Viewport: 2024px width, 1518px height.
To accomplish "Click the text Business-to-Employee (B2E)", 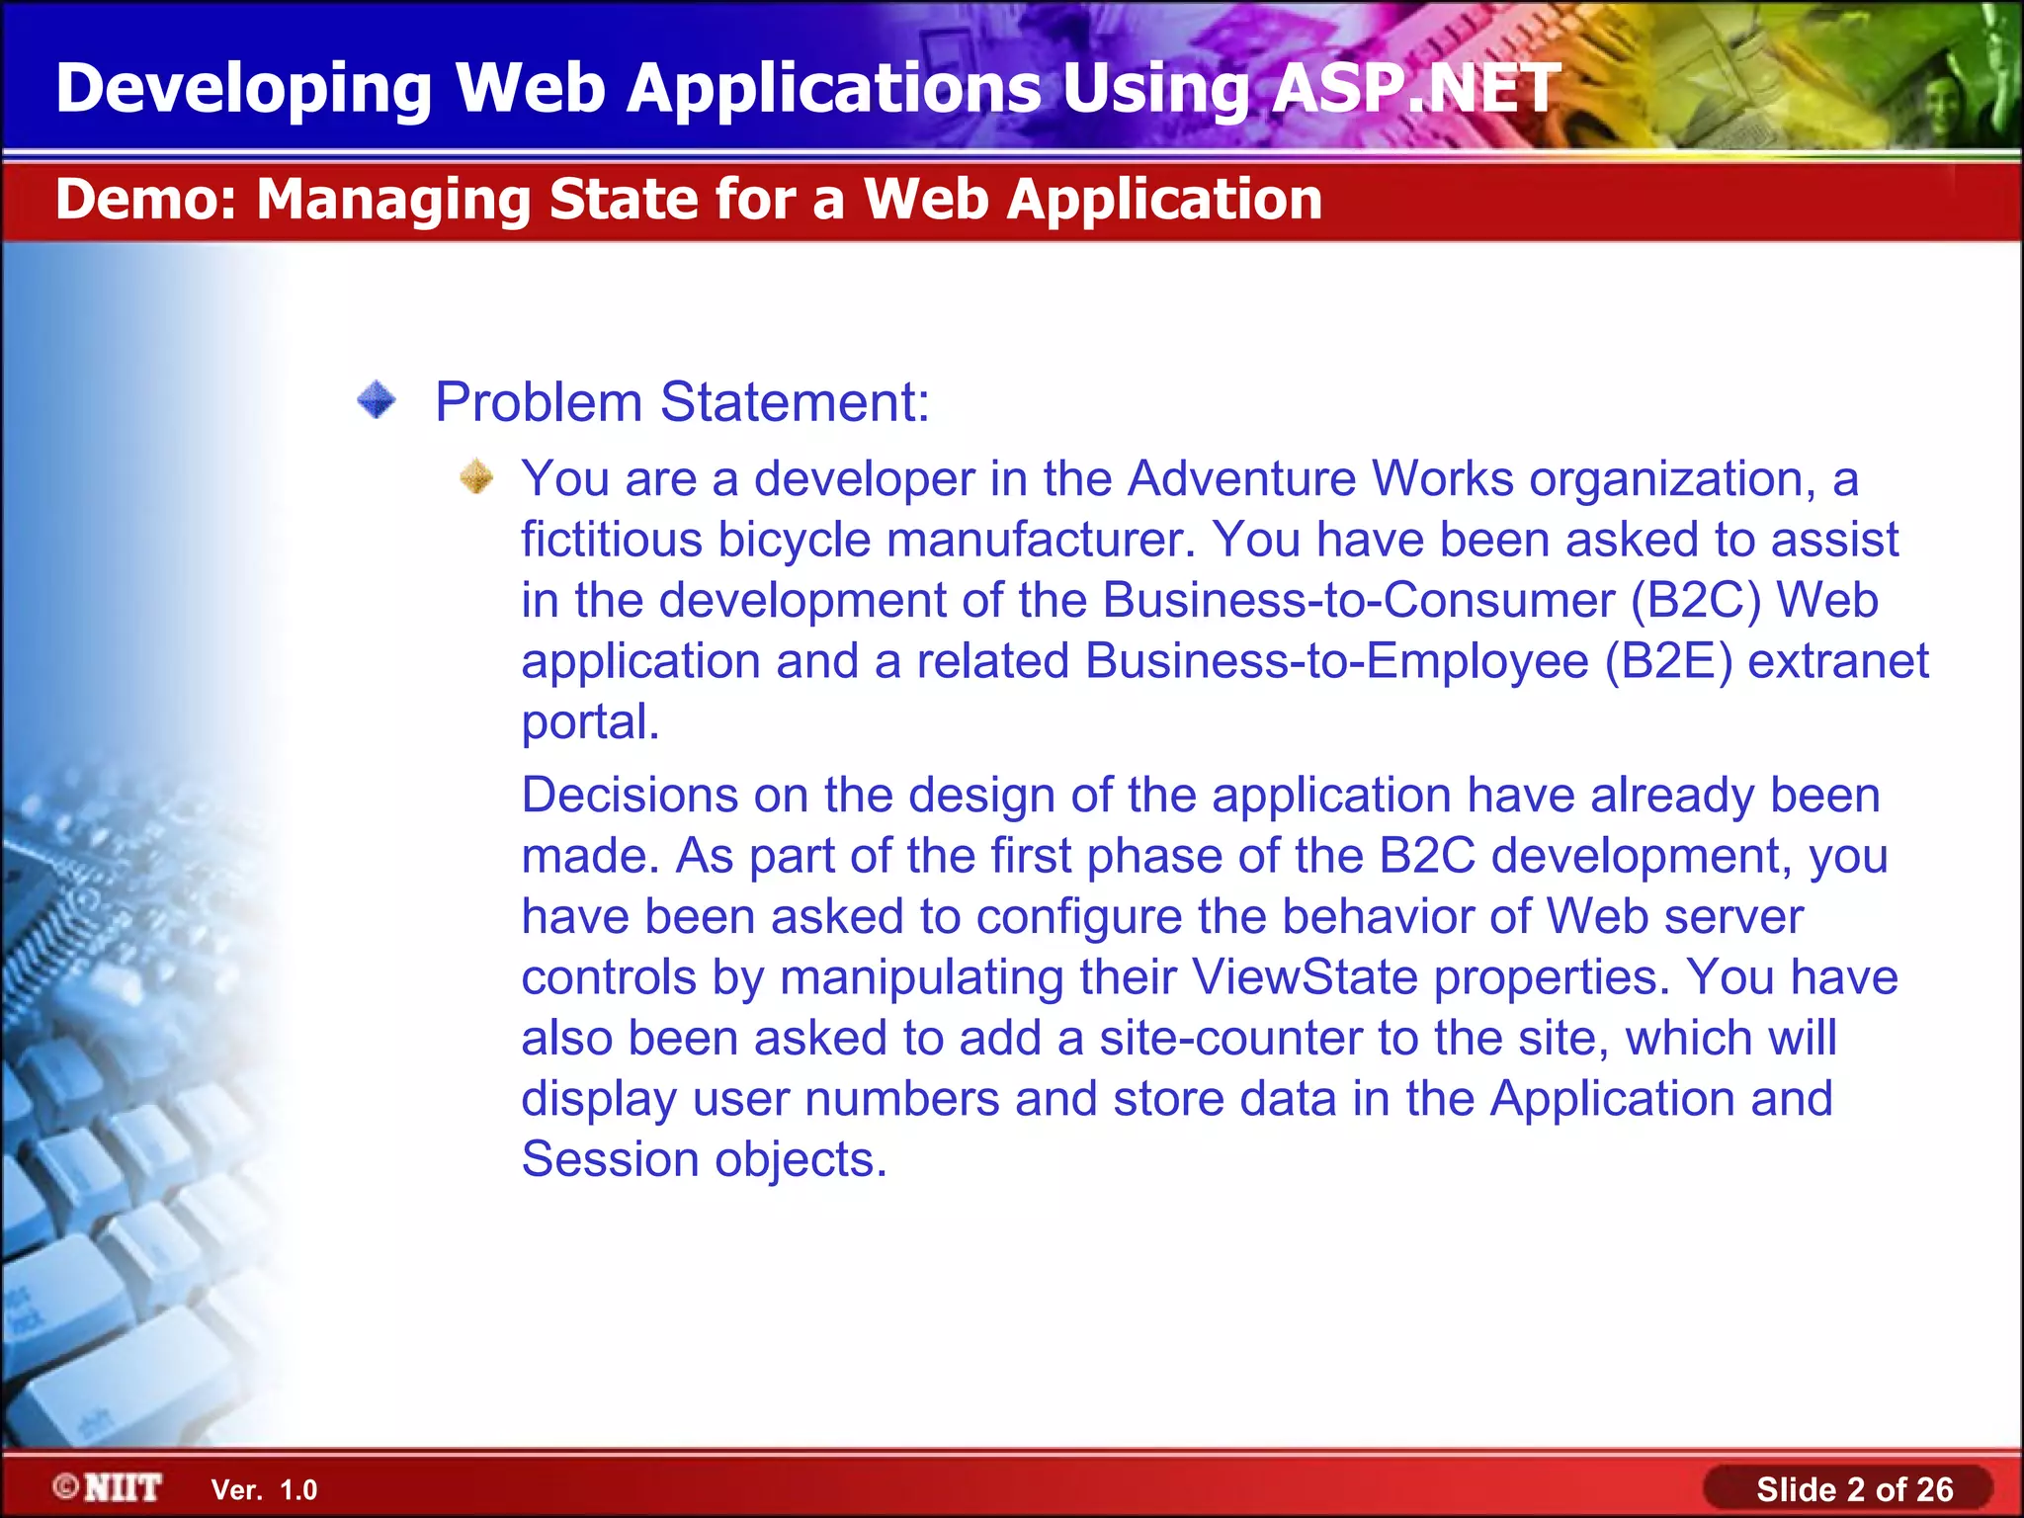I will [x=1409, y=661].
